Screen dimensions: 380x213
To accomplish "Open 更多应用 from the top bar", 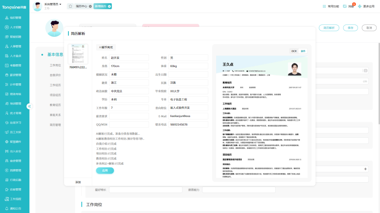I will (x=368, y=6).
